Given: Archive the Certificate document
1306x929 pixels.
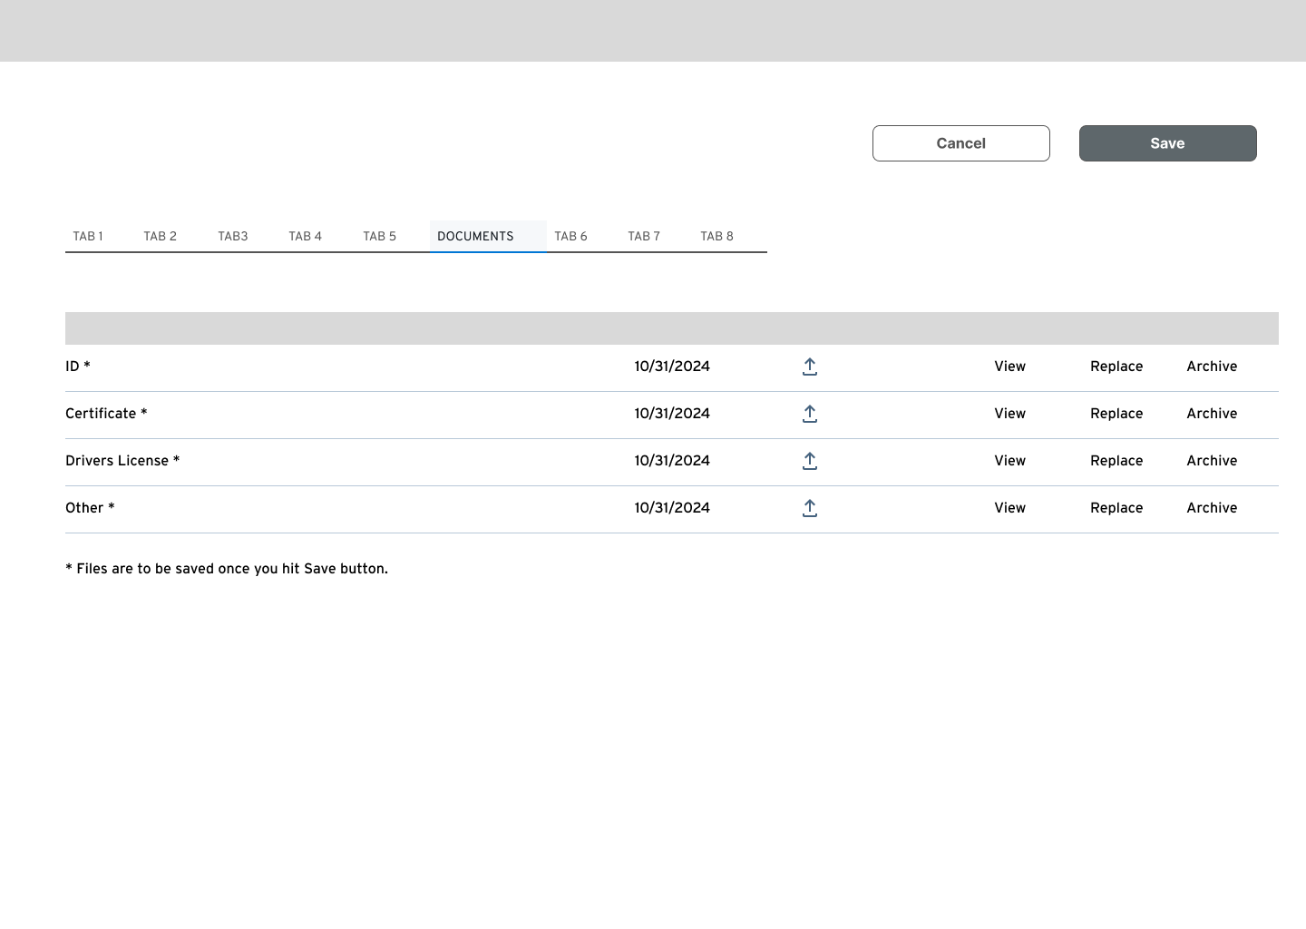Looking at the screenshot, I should pyautogui.click(x=1213, y=414).
